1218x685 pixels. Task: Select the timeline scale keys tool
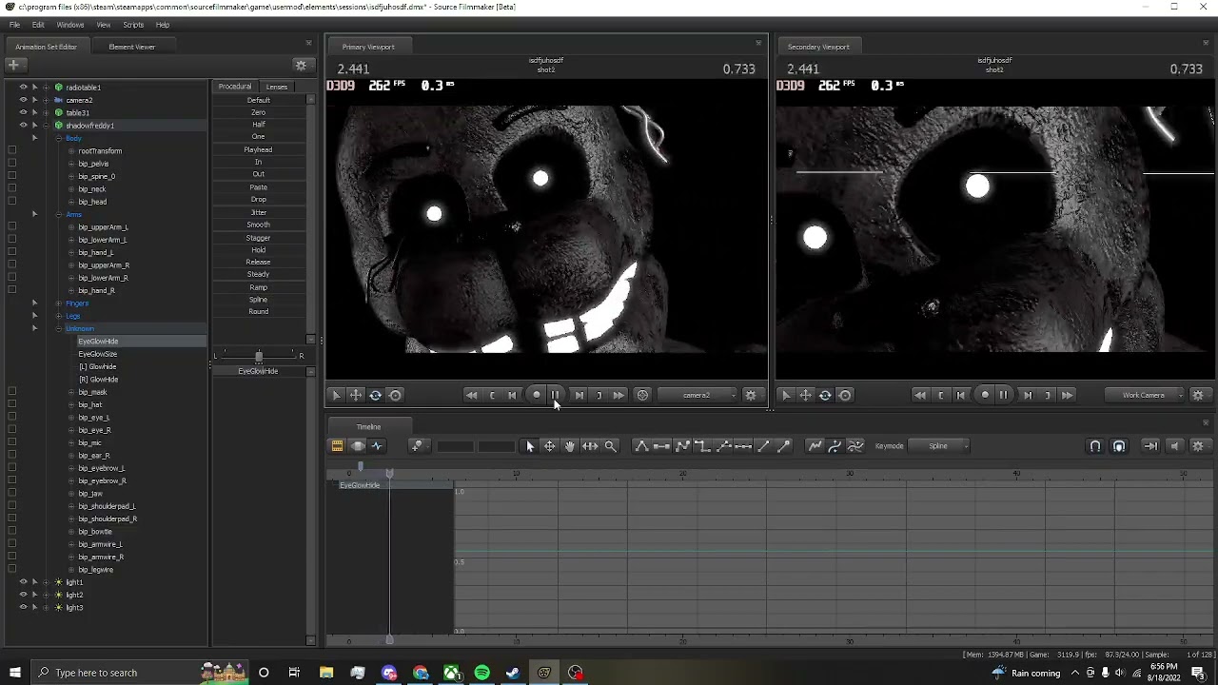[590, 446]
